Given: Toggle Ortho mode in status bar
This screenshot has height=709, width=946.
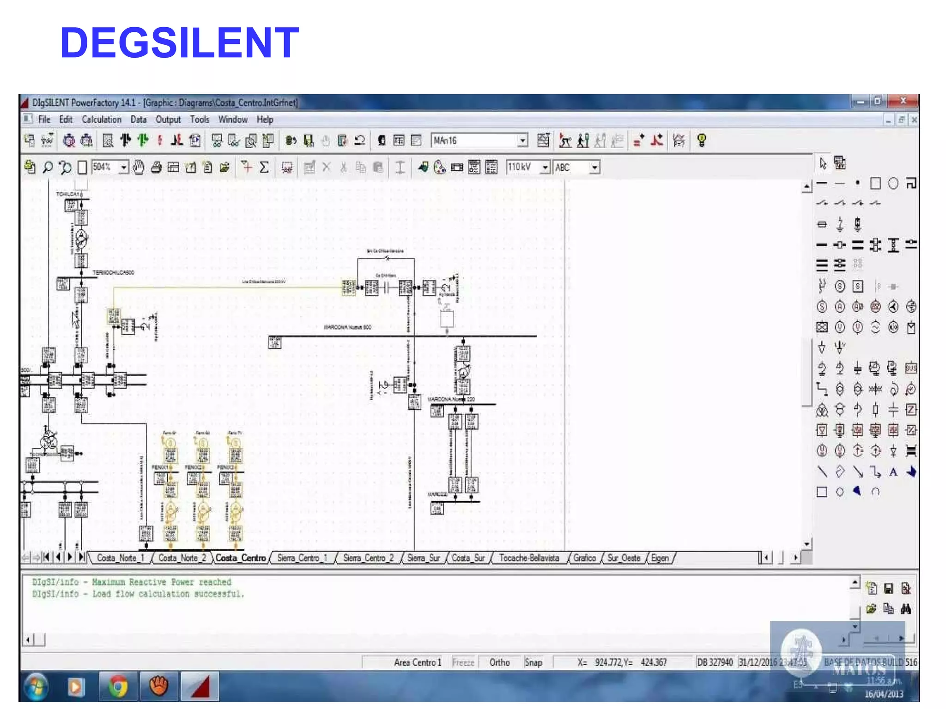Looking at the screenshot, I should point(499,662).
